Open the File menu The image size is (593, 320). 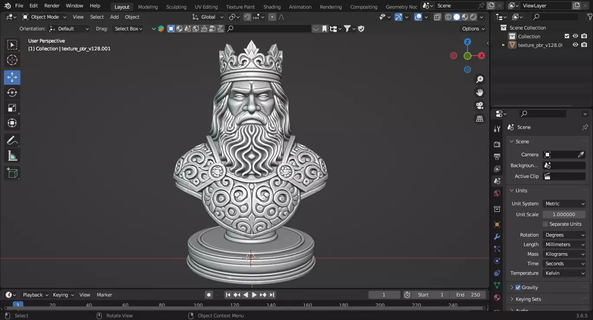(19, 6)
